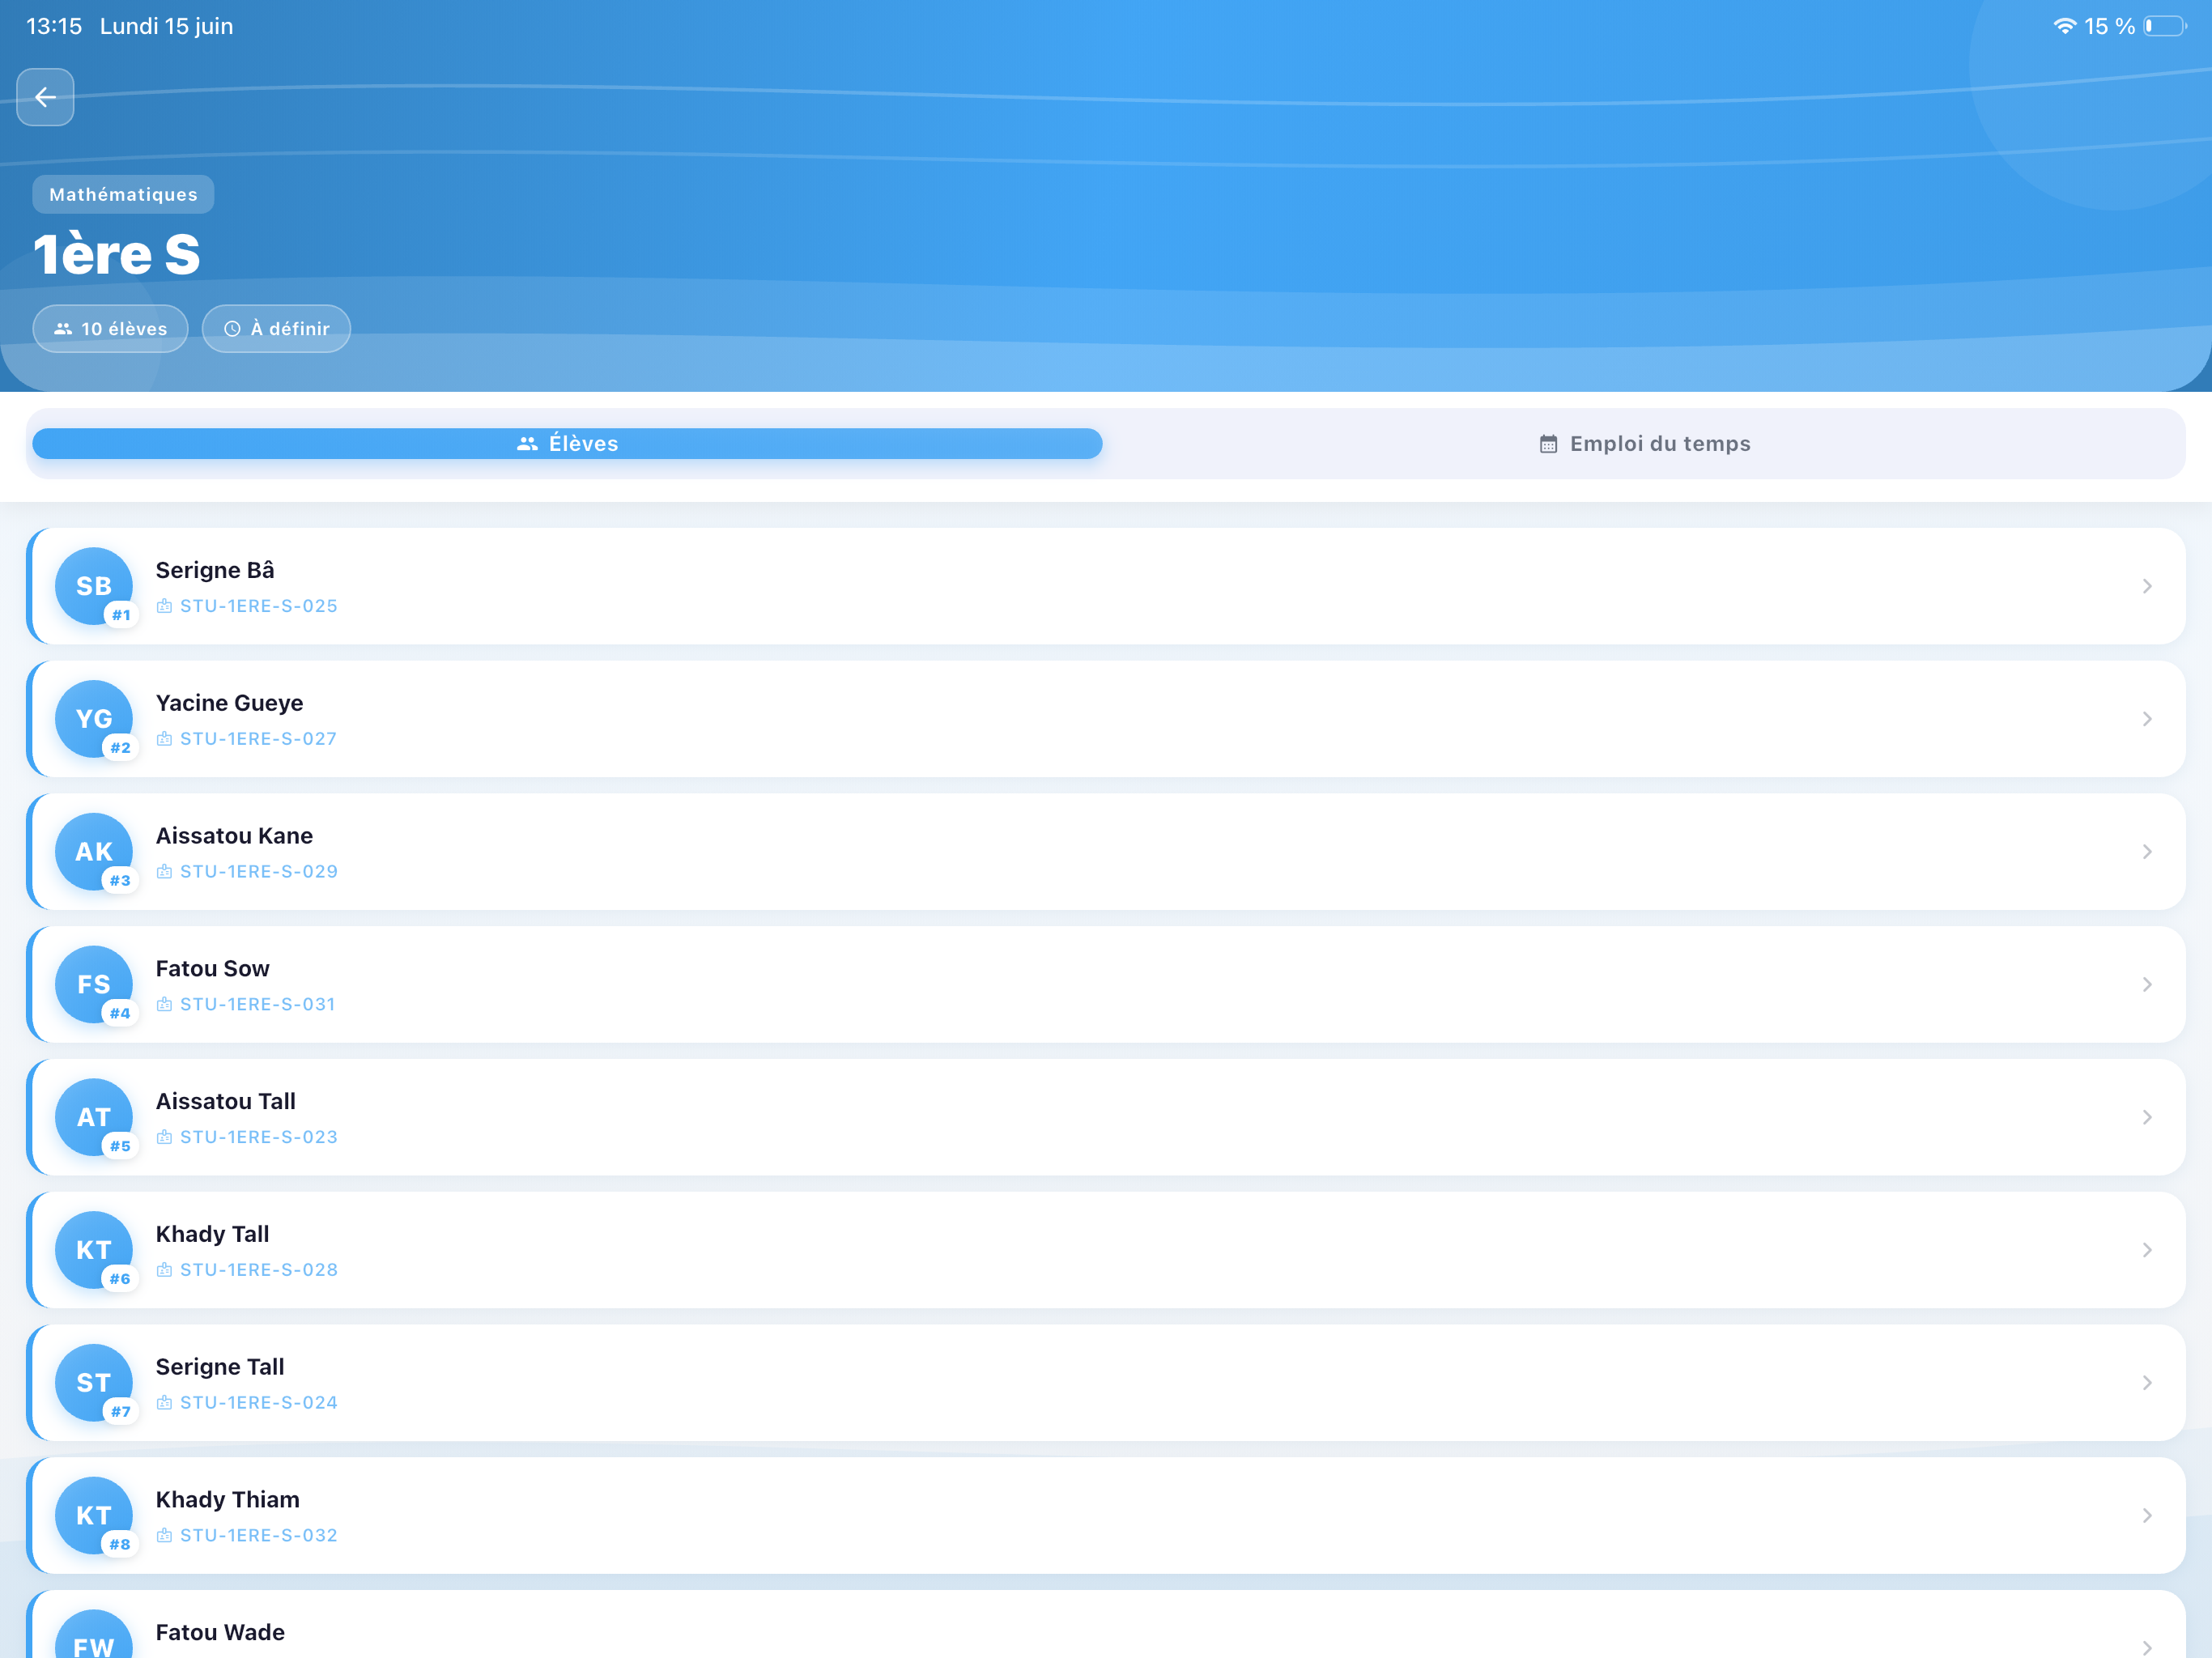Select the Élèves tab
The height and width of the screenshot is (1658, 2212).
coord(567,444)
